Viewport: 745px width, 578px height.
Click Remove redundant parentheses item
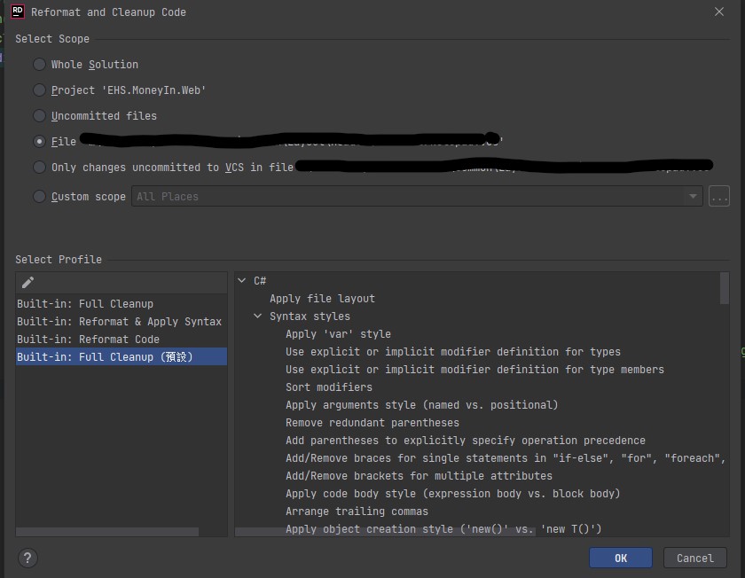pyautogui.click(x=372, y=422)
